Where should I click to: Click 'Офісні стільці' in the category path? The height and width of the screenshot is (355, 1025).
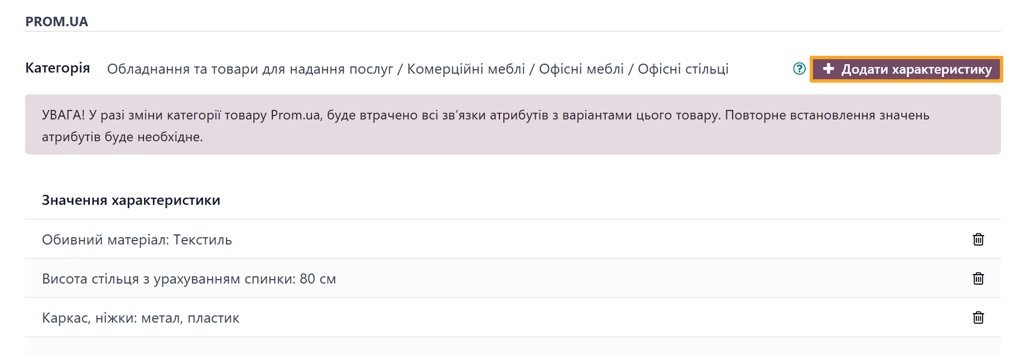[683, 69]
